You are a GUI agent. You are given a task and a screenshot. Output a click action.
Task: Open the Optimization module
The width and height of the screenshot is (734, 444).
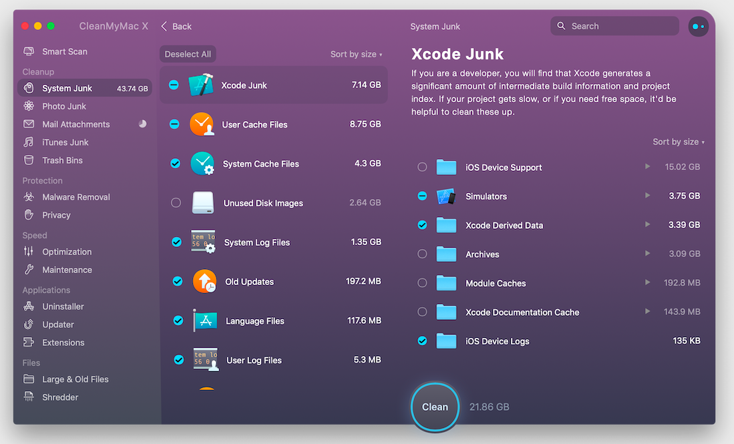(x=85, y=251)
